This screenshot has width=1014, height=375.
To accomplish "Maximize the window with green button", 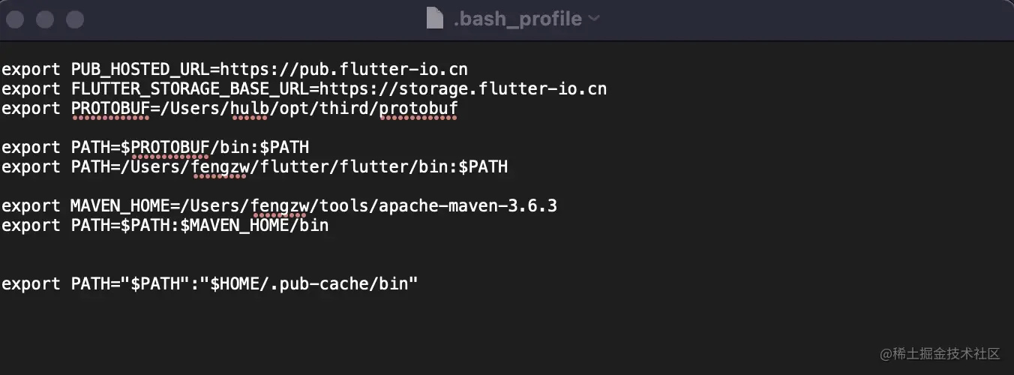I will pyautogui.click(x=74, y=19).
